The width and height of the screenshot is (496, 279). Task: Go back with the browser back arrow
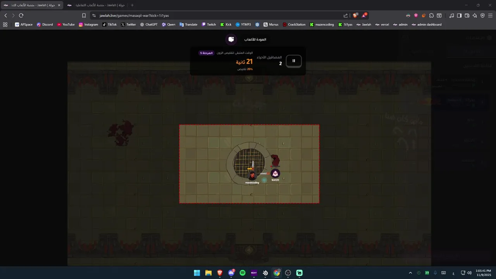(x=6, y=15)
